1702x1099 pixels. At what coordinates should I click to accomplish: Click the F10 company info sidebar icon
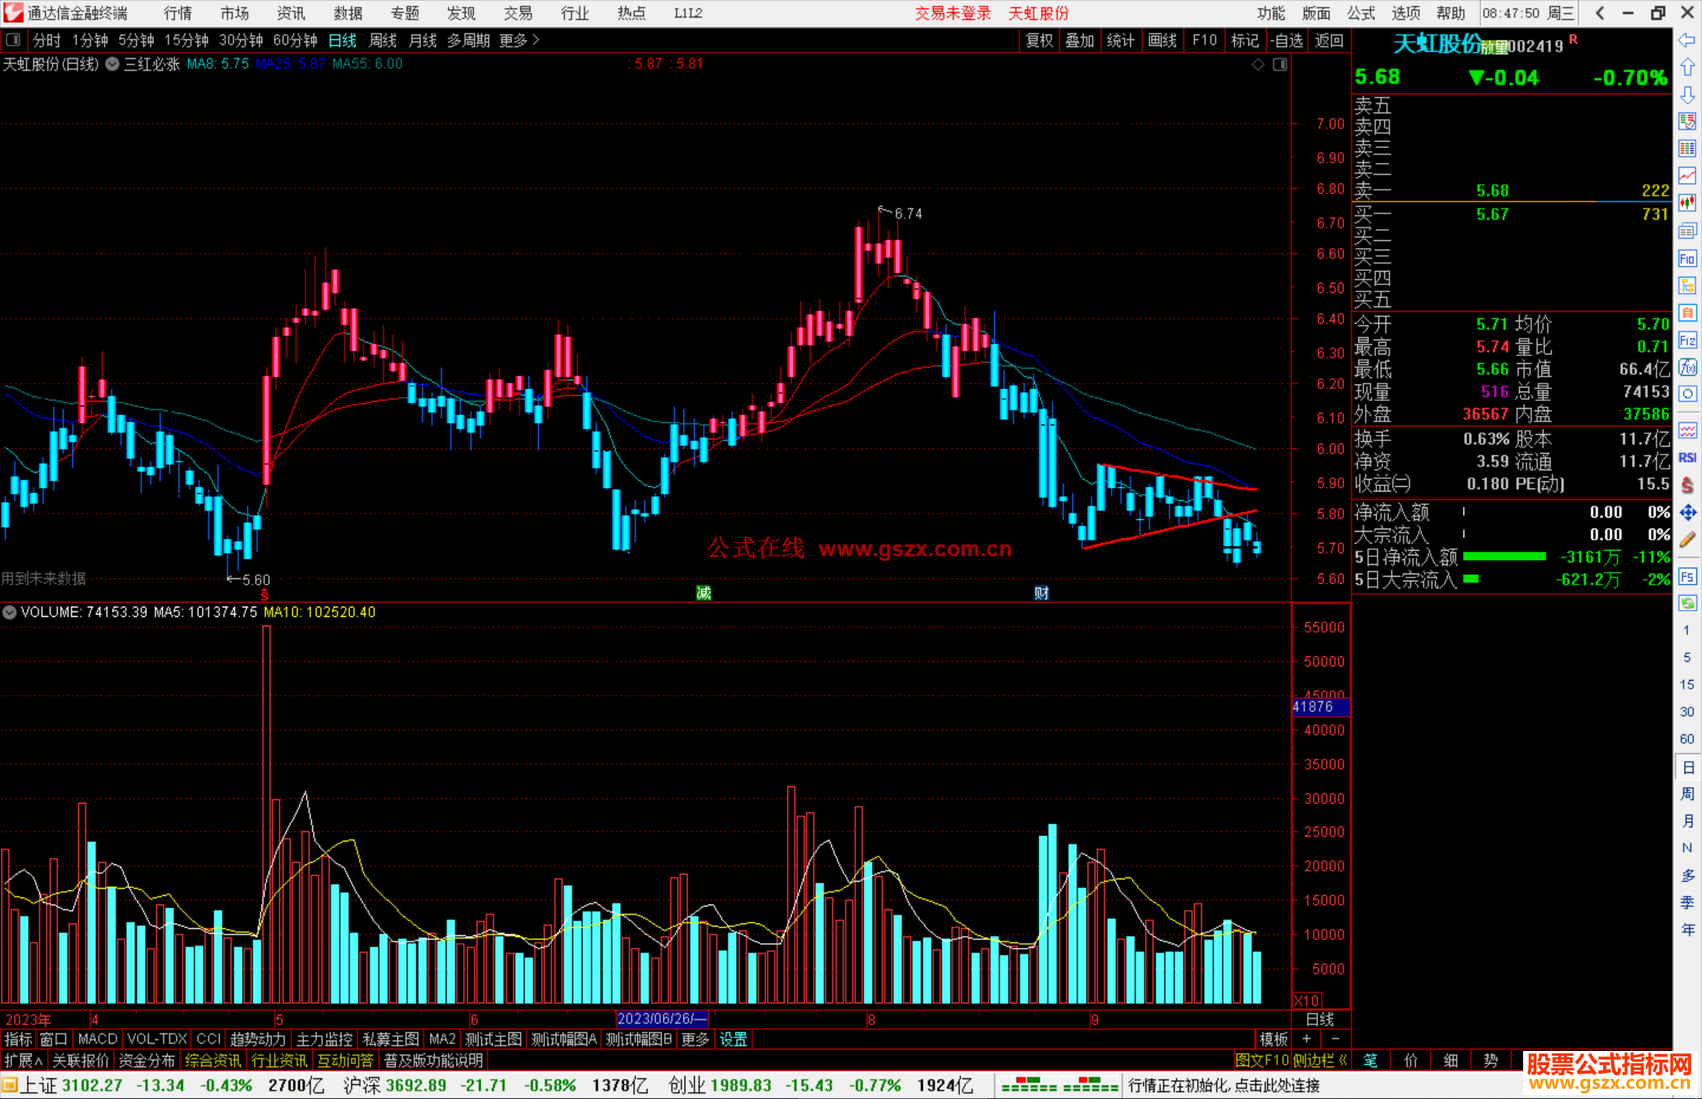[x=1687, y=259]
